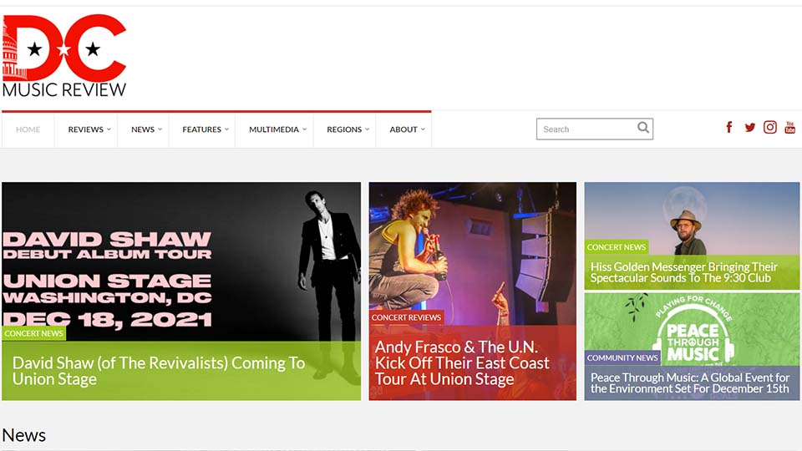
Task: Expand the News dropdown chevron
Action: [160, 129]
